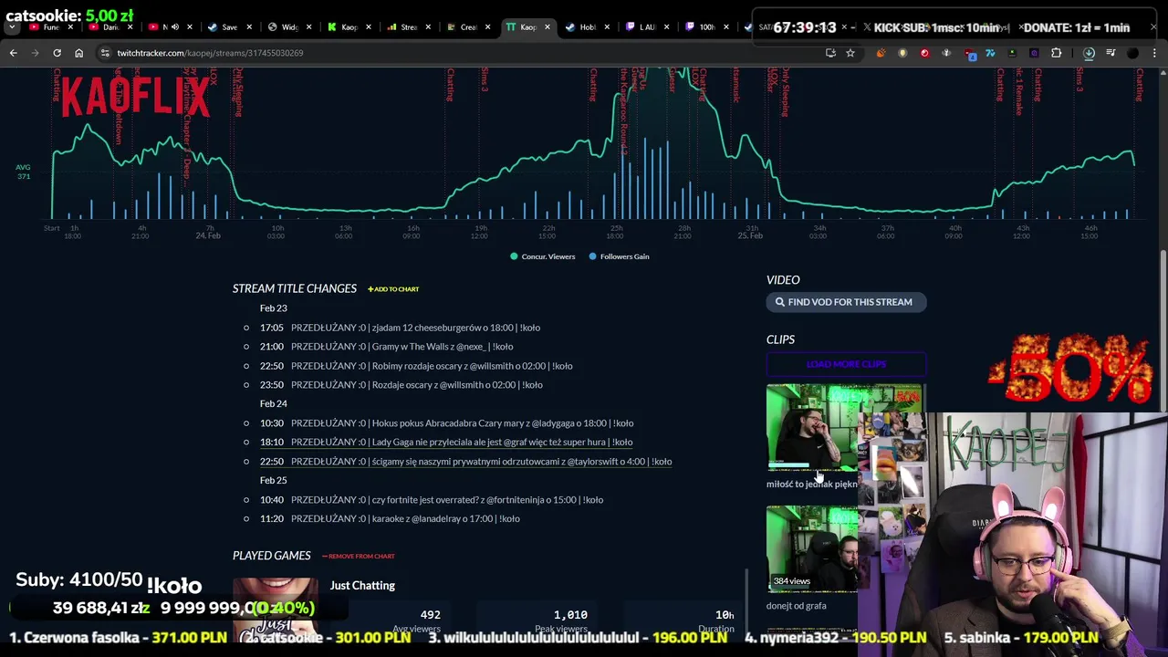The width and height of the screenshot is (1168, 657).
Task: Click the 492 average viewers value
Action: 430,615
